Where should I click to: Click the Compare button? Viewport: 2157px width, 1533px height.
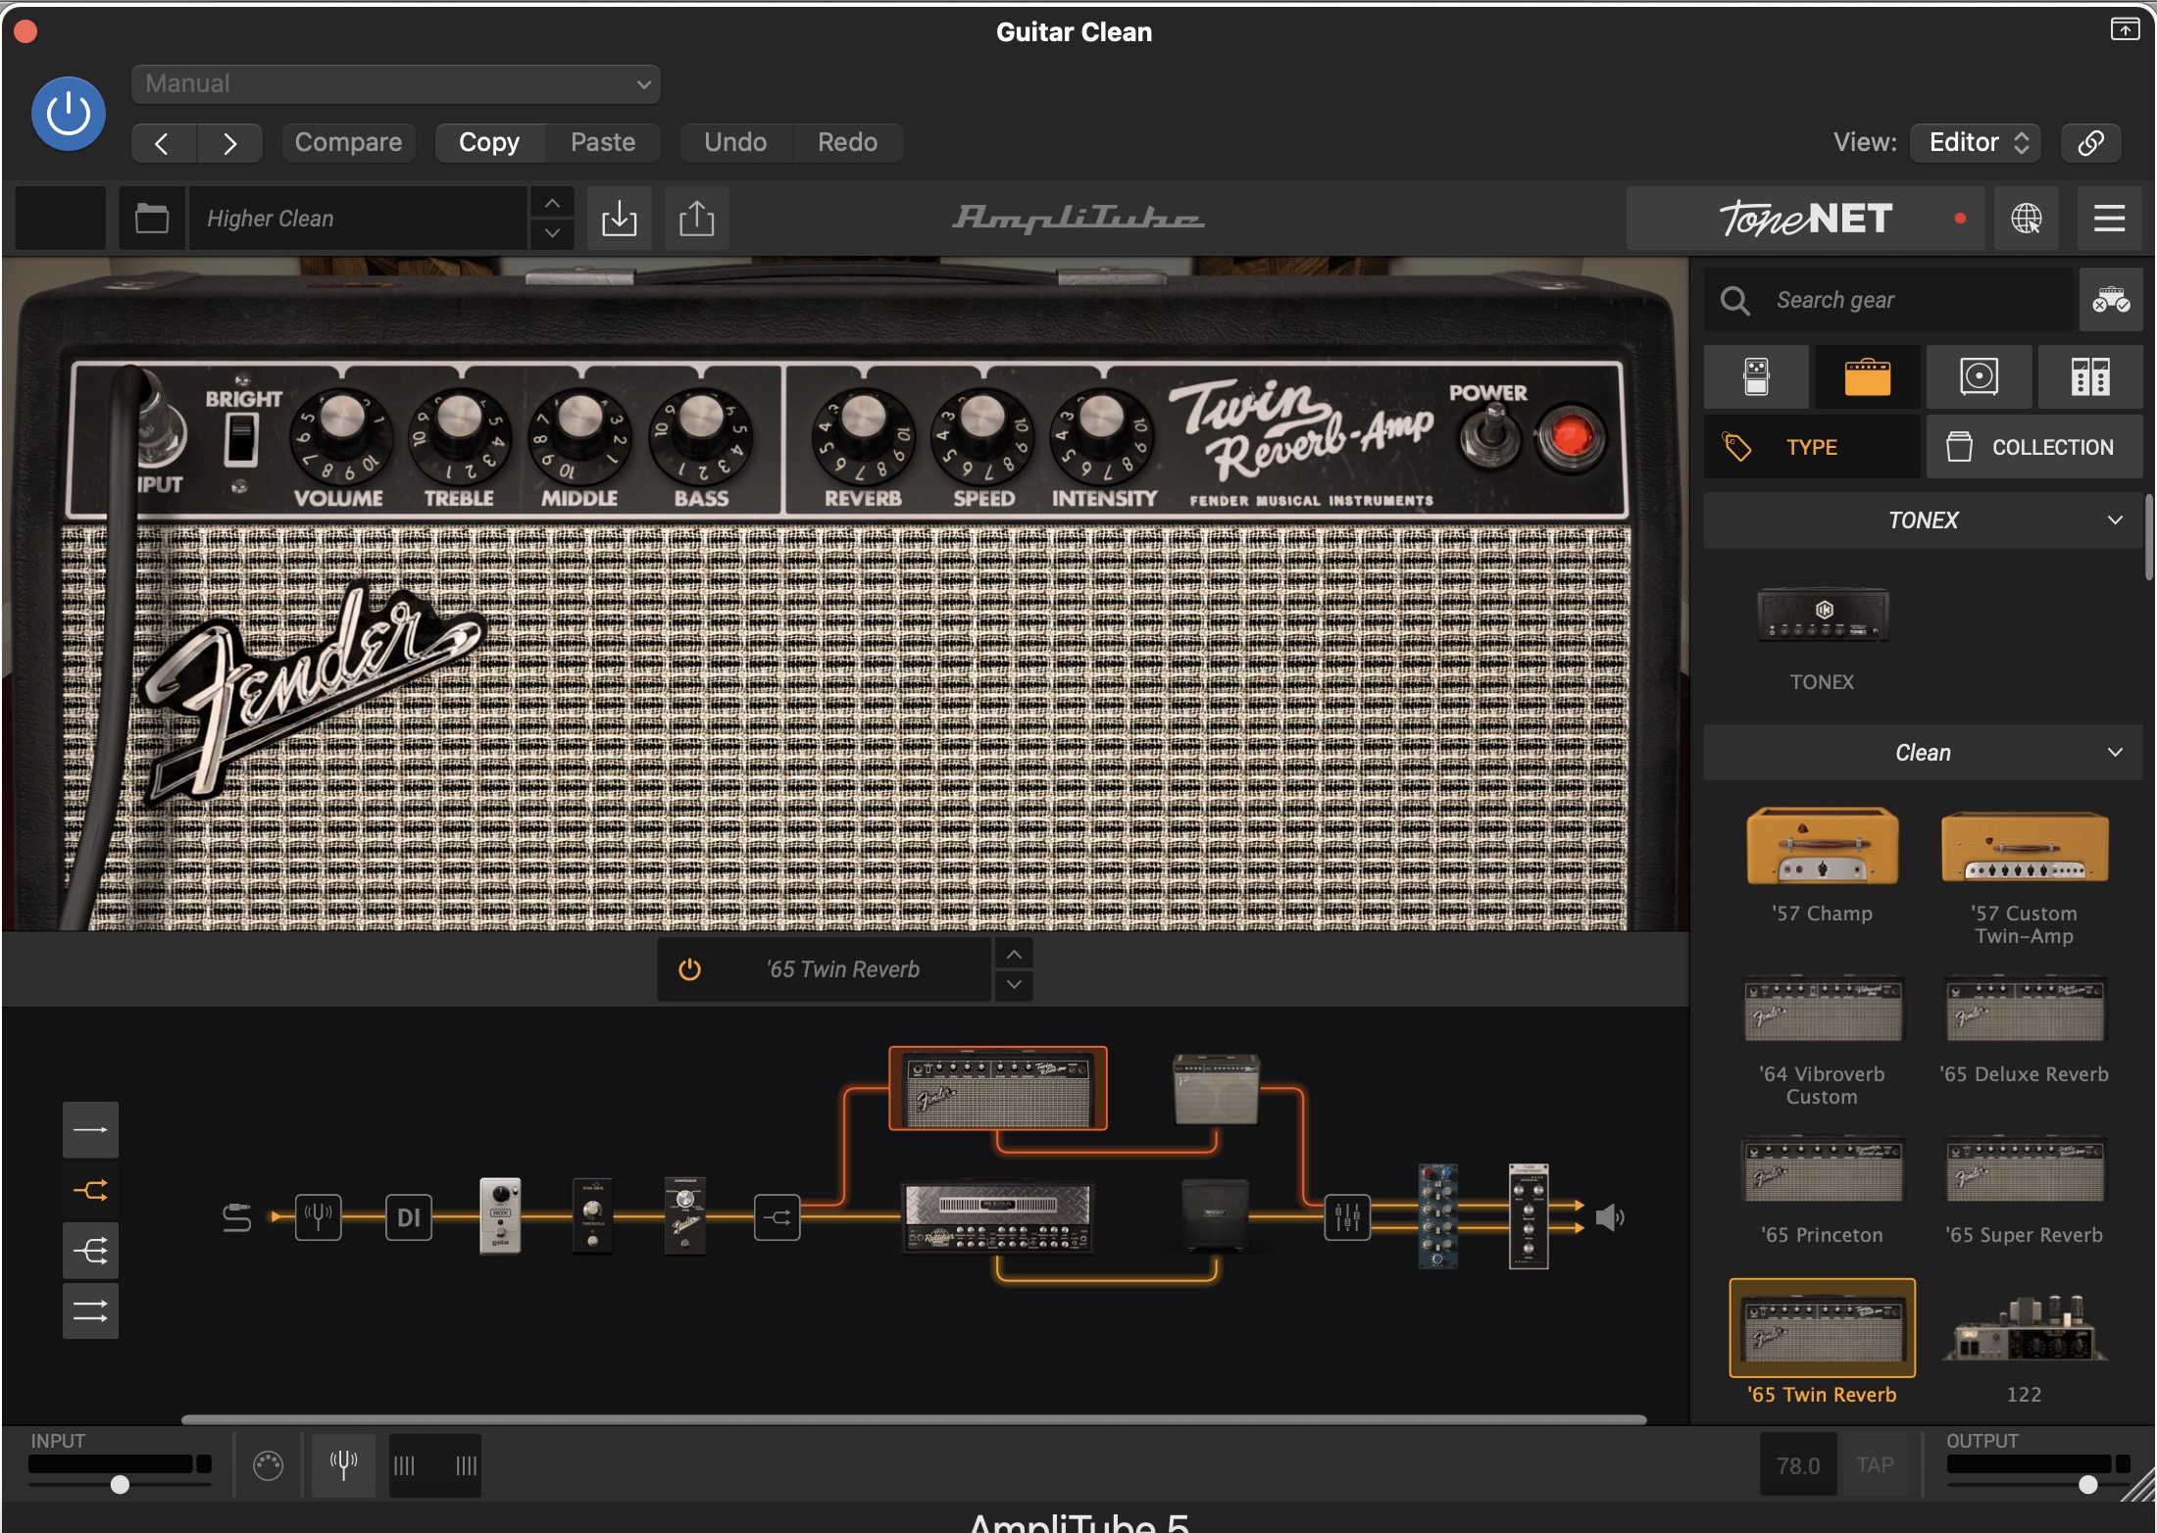[x=348, y=143]
